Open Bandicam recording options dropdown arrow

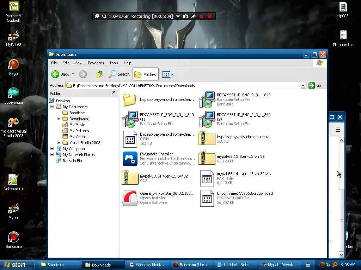(178, 16)
